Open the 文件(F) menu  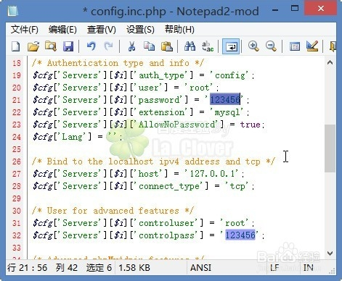[25, 30]
